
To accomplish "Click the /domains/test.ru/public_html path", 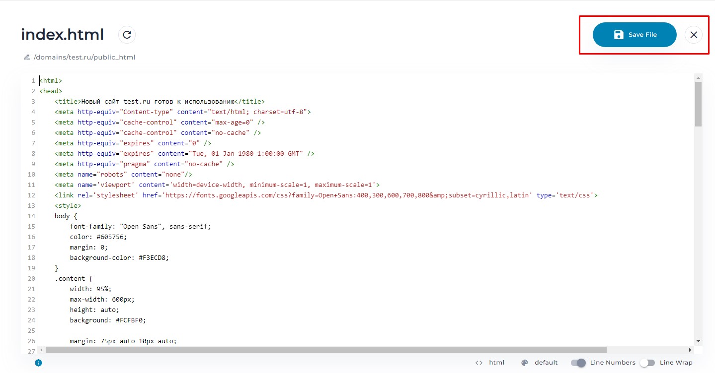I will coord(84,57).
